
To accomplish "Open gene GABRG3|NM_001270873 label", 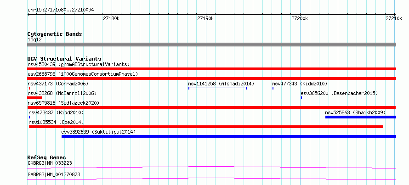I will (54, 174).
